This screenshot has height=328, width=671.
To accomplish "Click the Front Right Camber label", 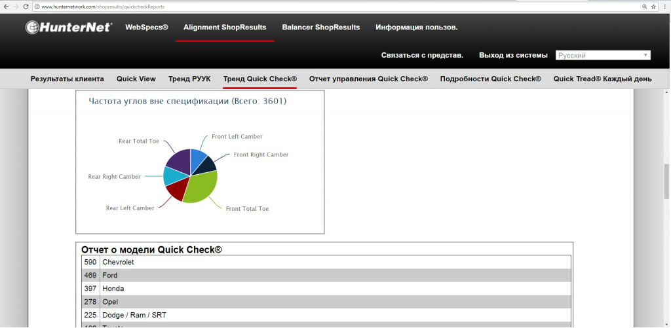I will [x=261, y=155].
